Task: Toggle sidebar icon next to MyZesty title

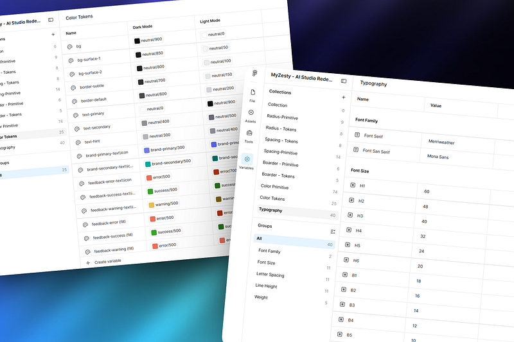Action: [x=344, y=81]
